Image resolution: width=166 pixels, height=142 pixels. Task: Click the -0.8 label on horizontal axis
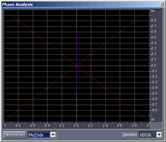click(x=18, y=126)
